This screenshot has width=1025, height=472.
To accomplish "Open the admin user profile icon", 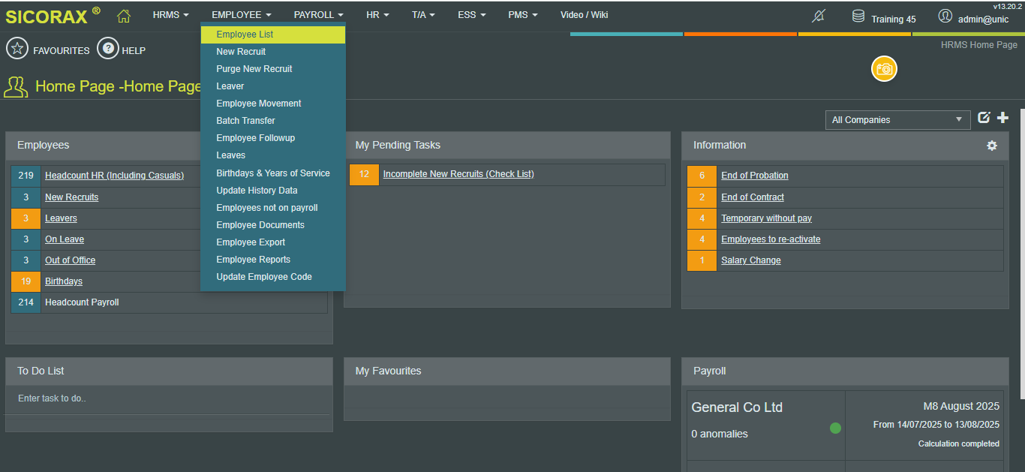I will (x=945, y=17).
